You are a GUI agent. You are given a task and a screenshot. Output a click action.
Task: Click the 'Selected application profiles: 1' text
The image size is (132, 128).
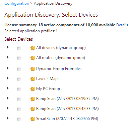point(31,31)
